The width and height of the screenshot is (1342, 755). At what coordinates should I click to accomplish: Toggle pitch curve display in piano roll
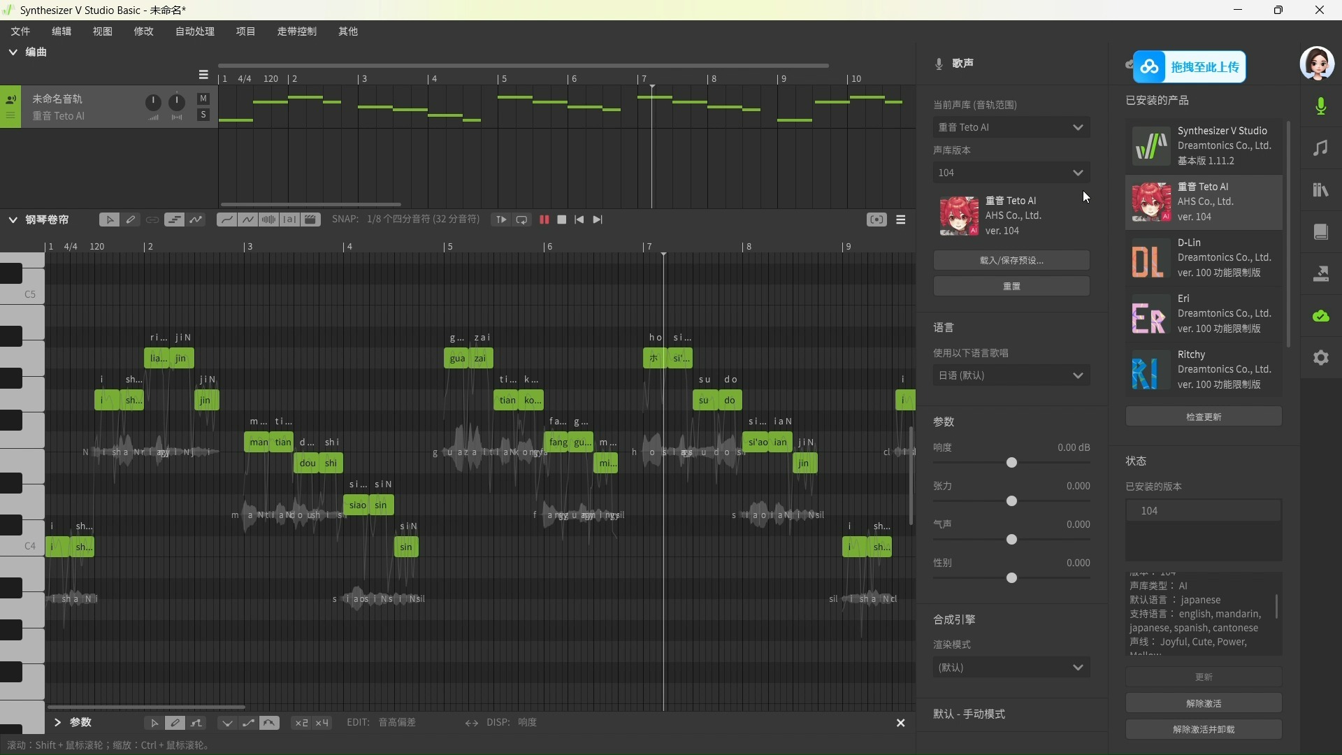pos(226,220)
